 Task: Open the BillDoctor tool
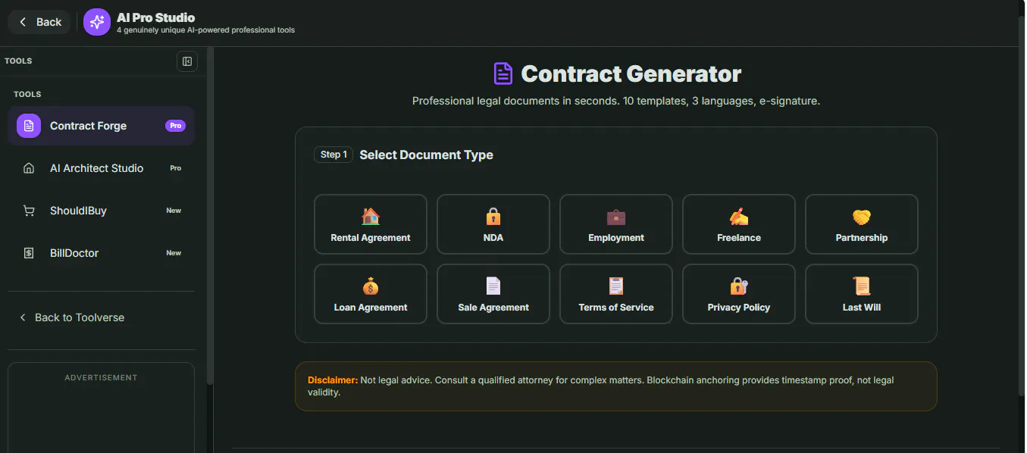pyautogui.click(x=101, y=253)
